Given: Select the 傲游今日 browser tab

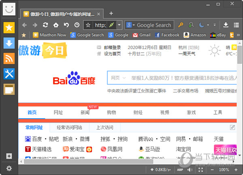Looking at the screenshot, I should (x=62, y=14).
